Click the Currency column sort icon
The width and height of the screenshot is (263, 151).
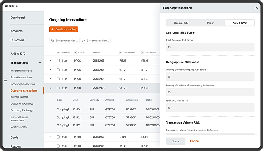(x=58, y=53)
